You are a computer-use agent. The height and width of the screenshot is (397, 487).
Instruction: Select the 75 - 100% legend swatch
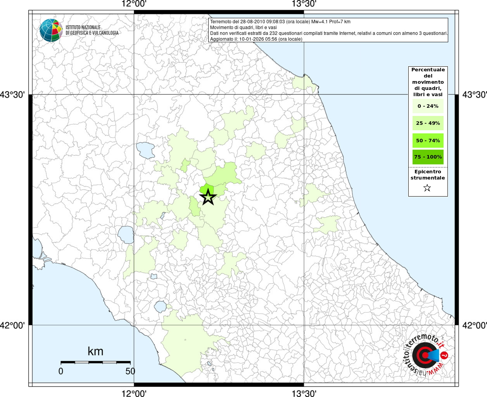pos(428,157)
